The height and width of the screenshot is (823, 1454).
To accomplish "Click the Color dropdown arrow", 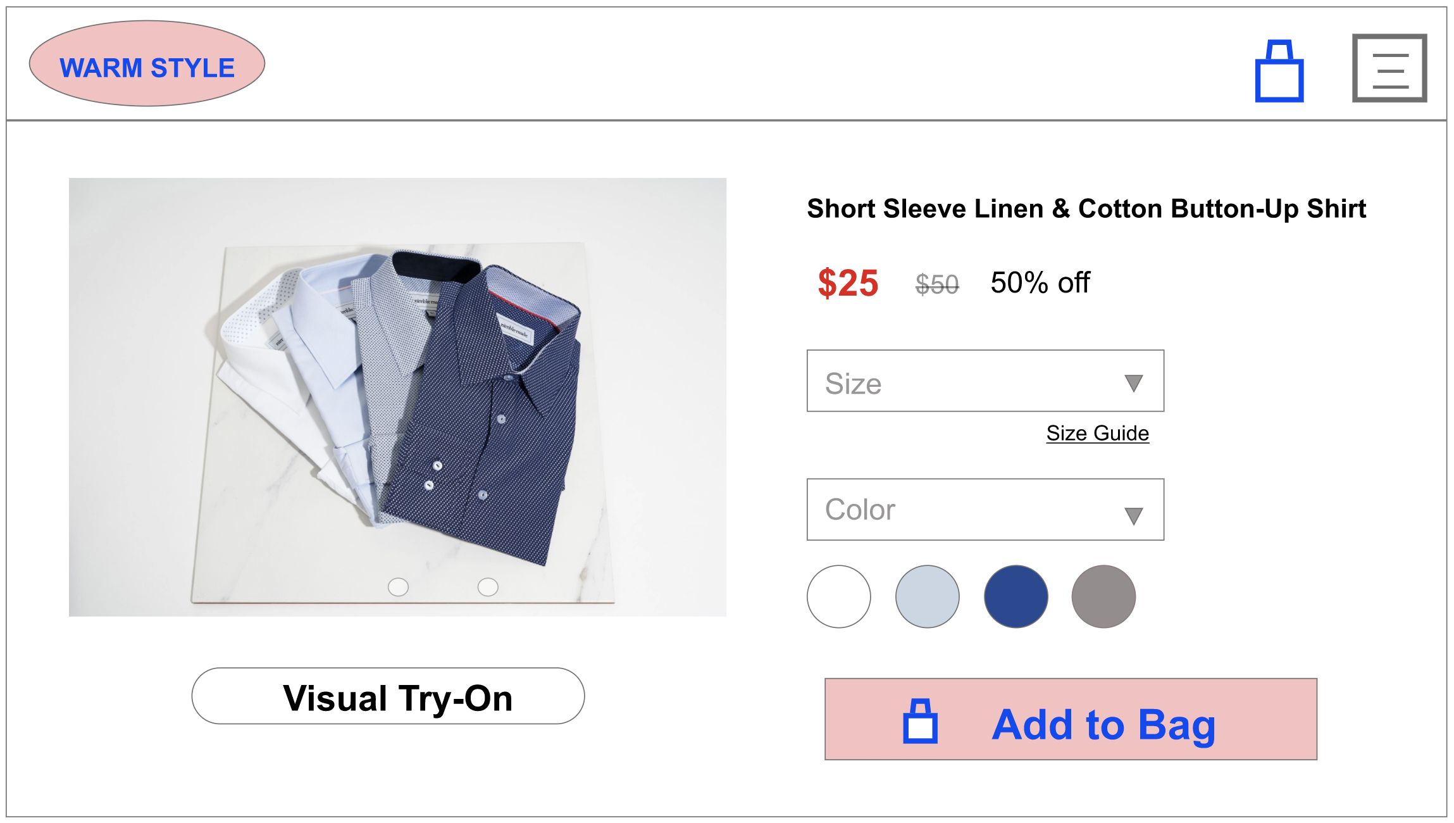I will point(1133,516).
